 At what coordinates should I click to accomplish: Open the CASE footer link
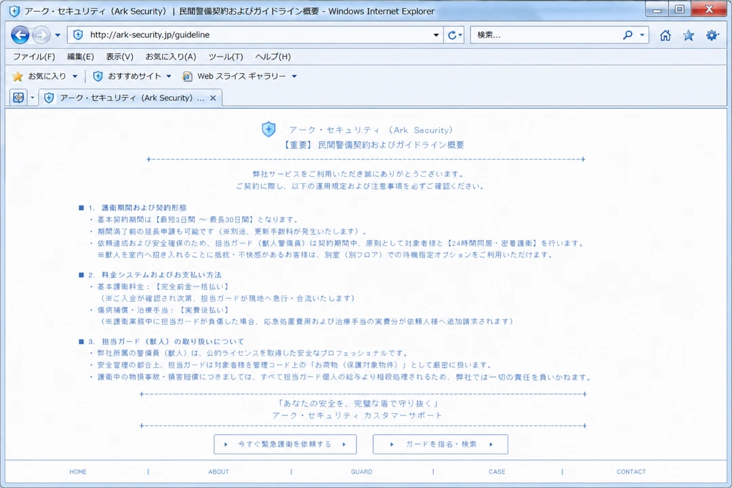pyautogui.click(x=497, y=472)
